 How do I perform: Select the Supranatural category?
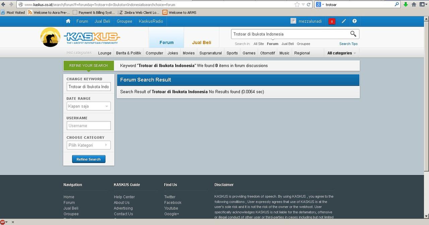[210, 53]
